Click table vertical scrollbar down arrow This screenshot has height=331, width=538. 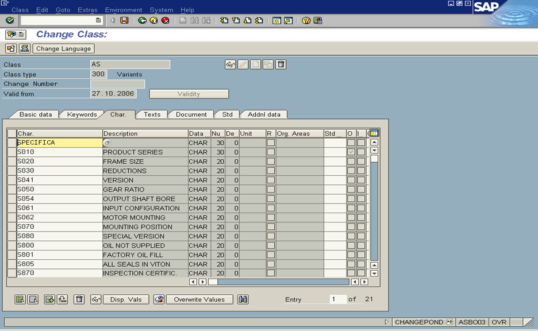pyautogui.click(x=374, y=274)
